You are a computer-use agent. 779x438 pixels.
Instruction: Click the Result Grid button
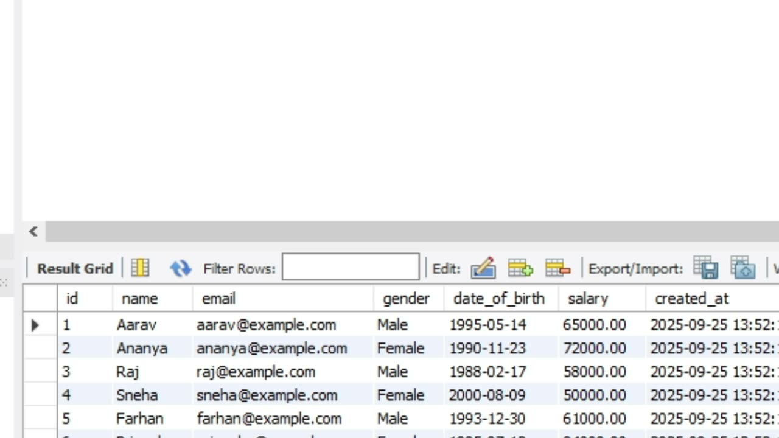(x=75, y=268)
